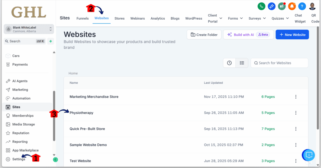Open the user profile avatar

312,6
